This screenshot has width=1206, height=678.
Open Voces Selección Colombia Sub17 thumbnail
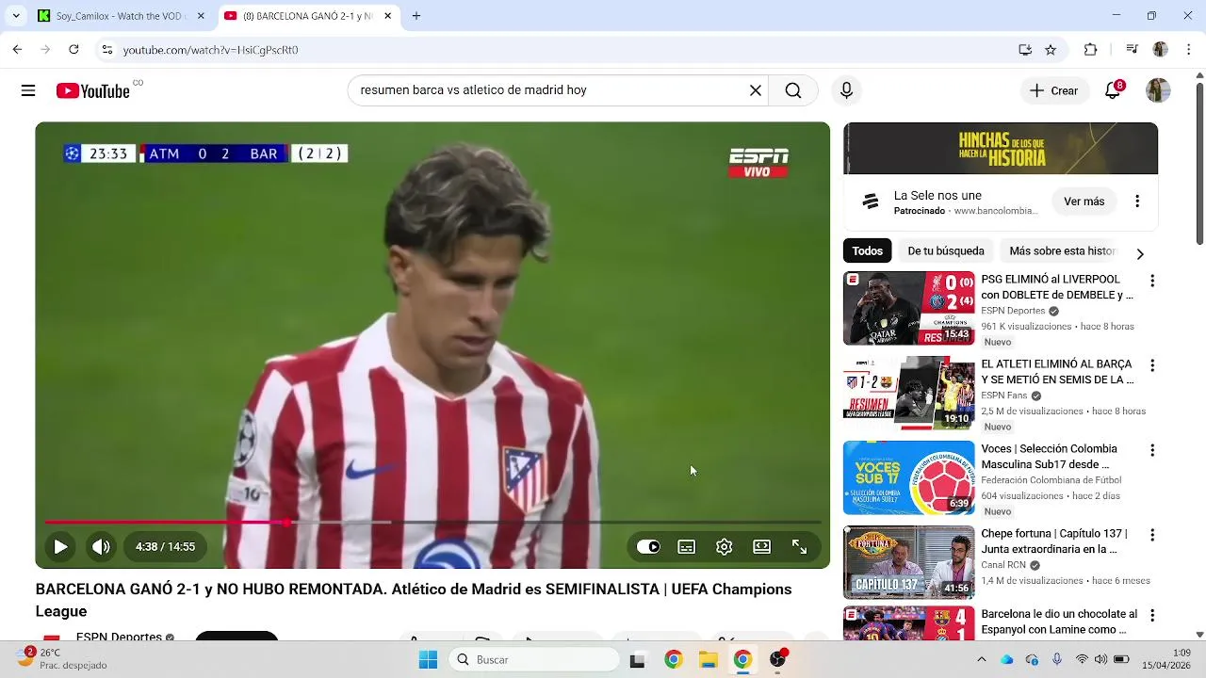[908, 477]
